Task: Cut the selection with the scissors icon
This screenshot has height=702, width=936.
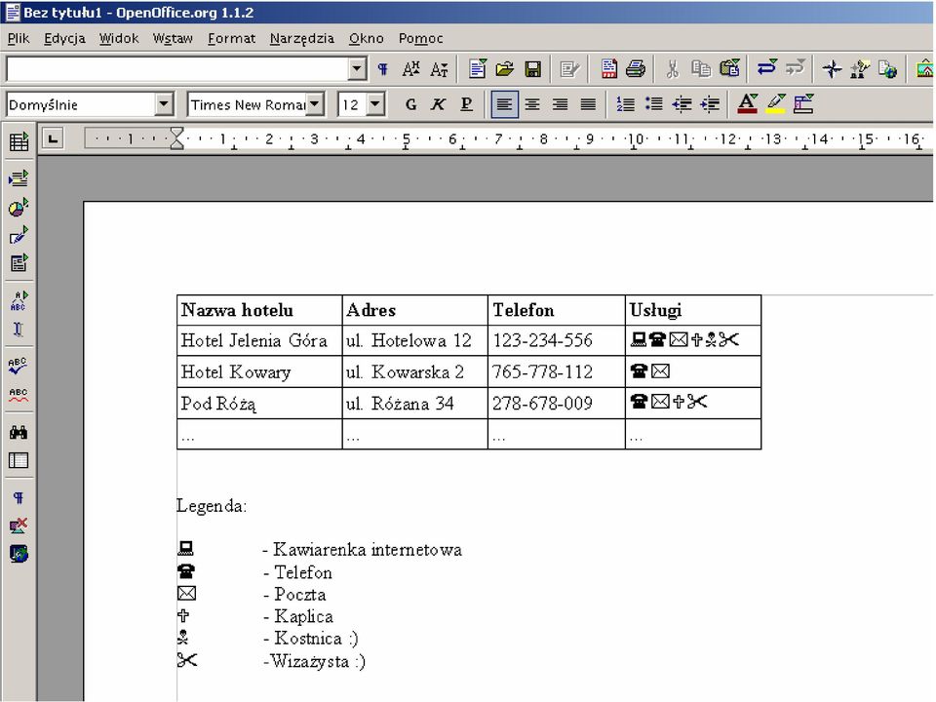Action: 673,69
